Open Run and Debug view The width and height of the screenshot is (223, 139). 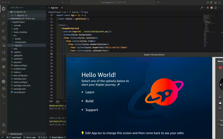tap(4, 31)
